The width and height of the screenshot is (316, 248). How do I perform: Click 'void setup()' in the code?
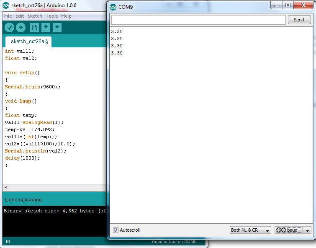(22, 72)
